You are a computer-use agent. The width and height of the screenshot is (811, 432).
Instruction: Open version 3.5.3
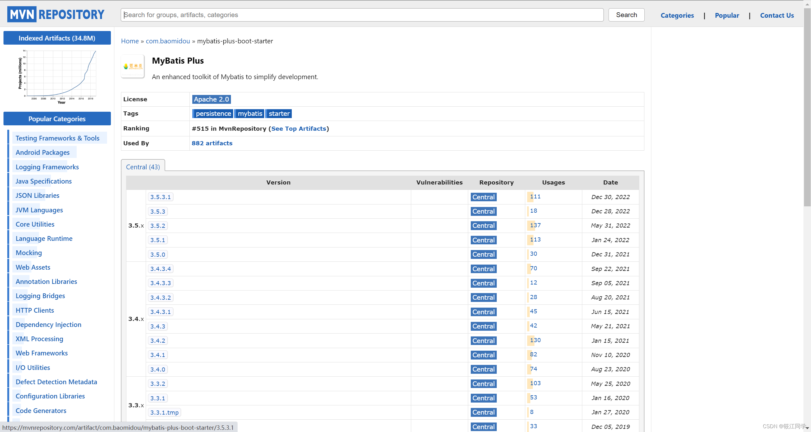coord(158,211)
